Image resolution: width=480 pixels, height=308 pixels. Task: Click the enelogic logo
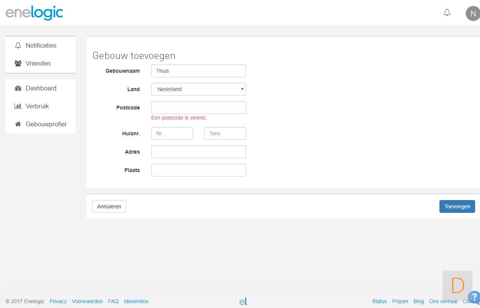34,13
